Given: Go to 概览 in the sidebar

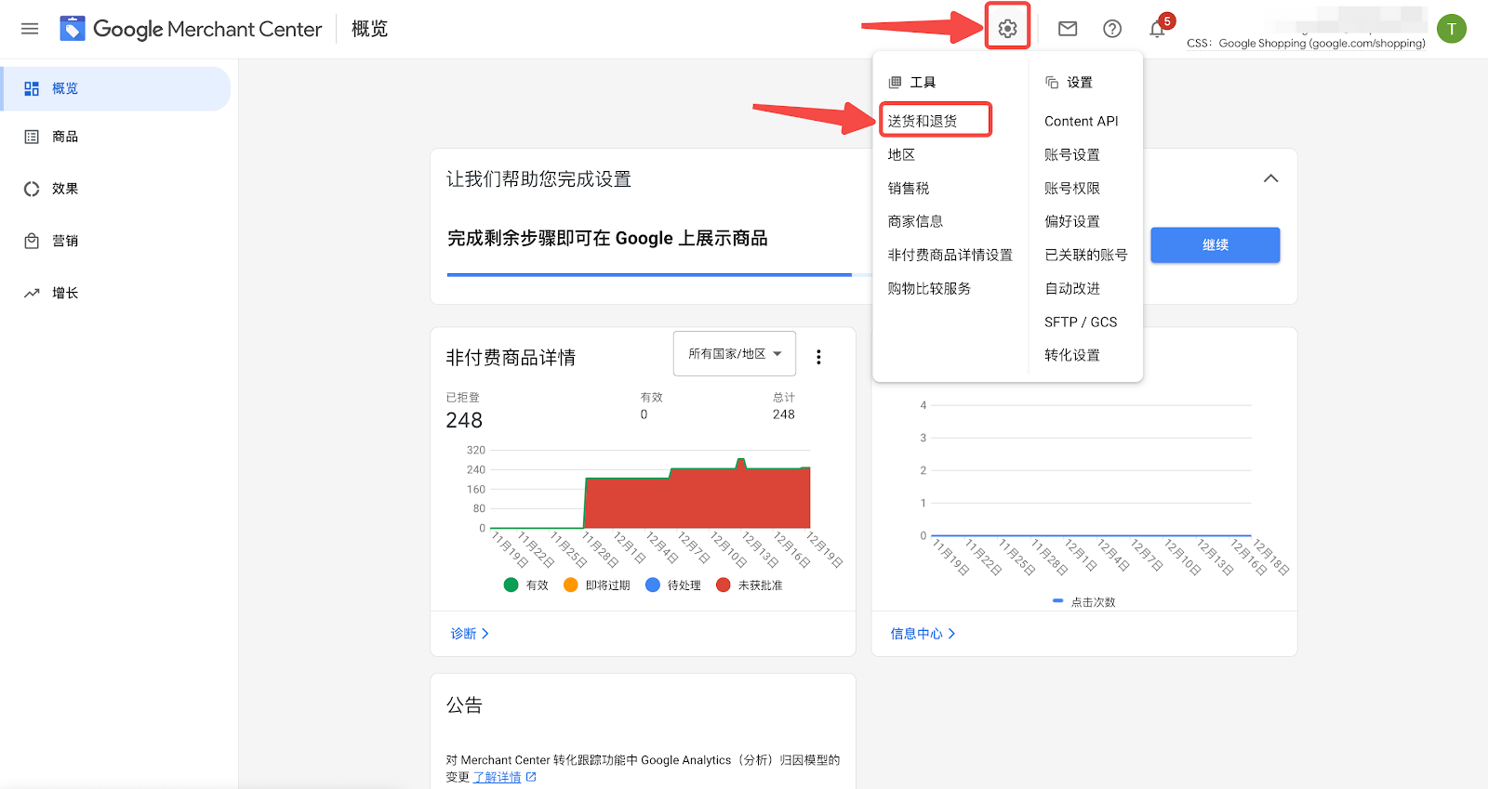Looking at the screenshot, I should pos(115,88).
